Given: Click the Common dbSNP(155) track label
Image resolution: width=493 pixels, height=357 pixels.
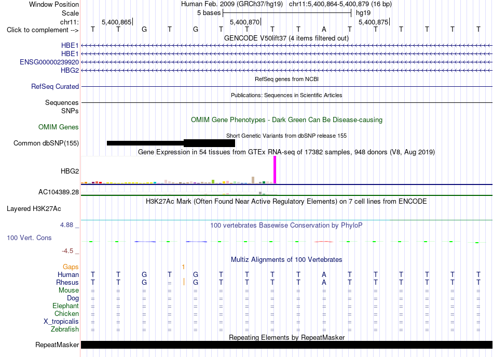Looking at the screenshot, I should [46, 143].
